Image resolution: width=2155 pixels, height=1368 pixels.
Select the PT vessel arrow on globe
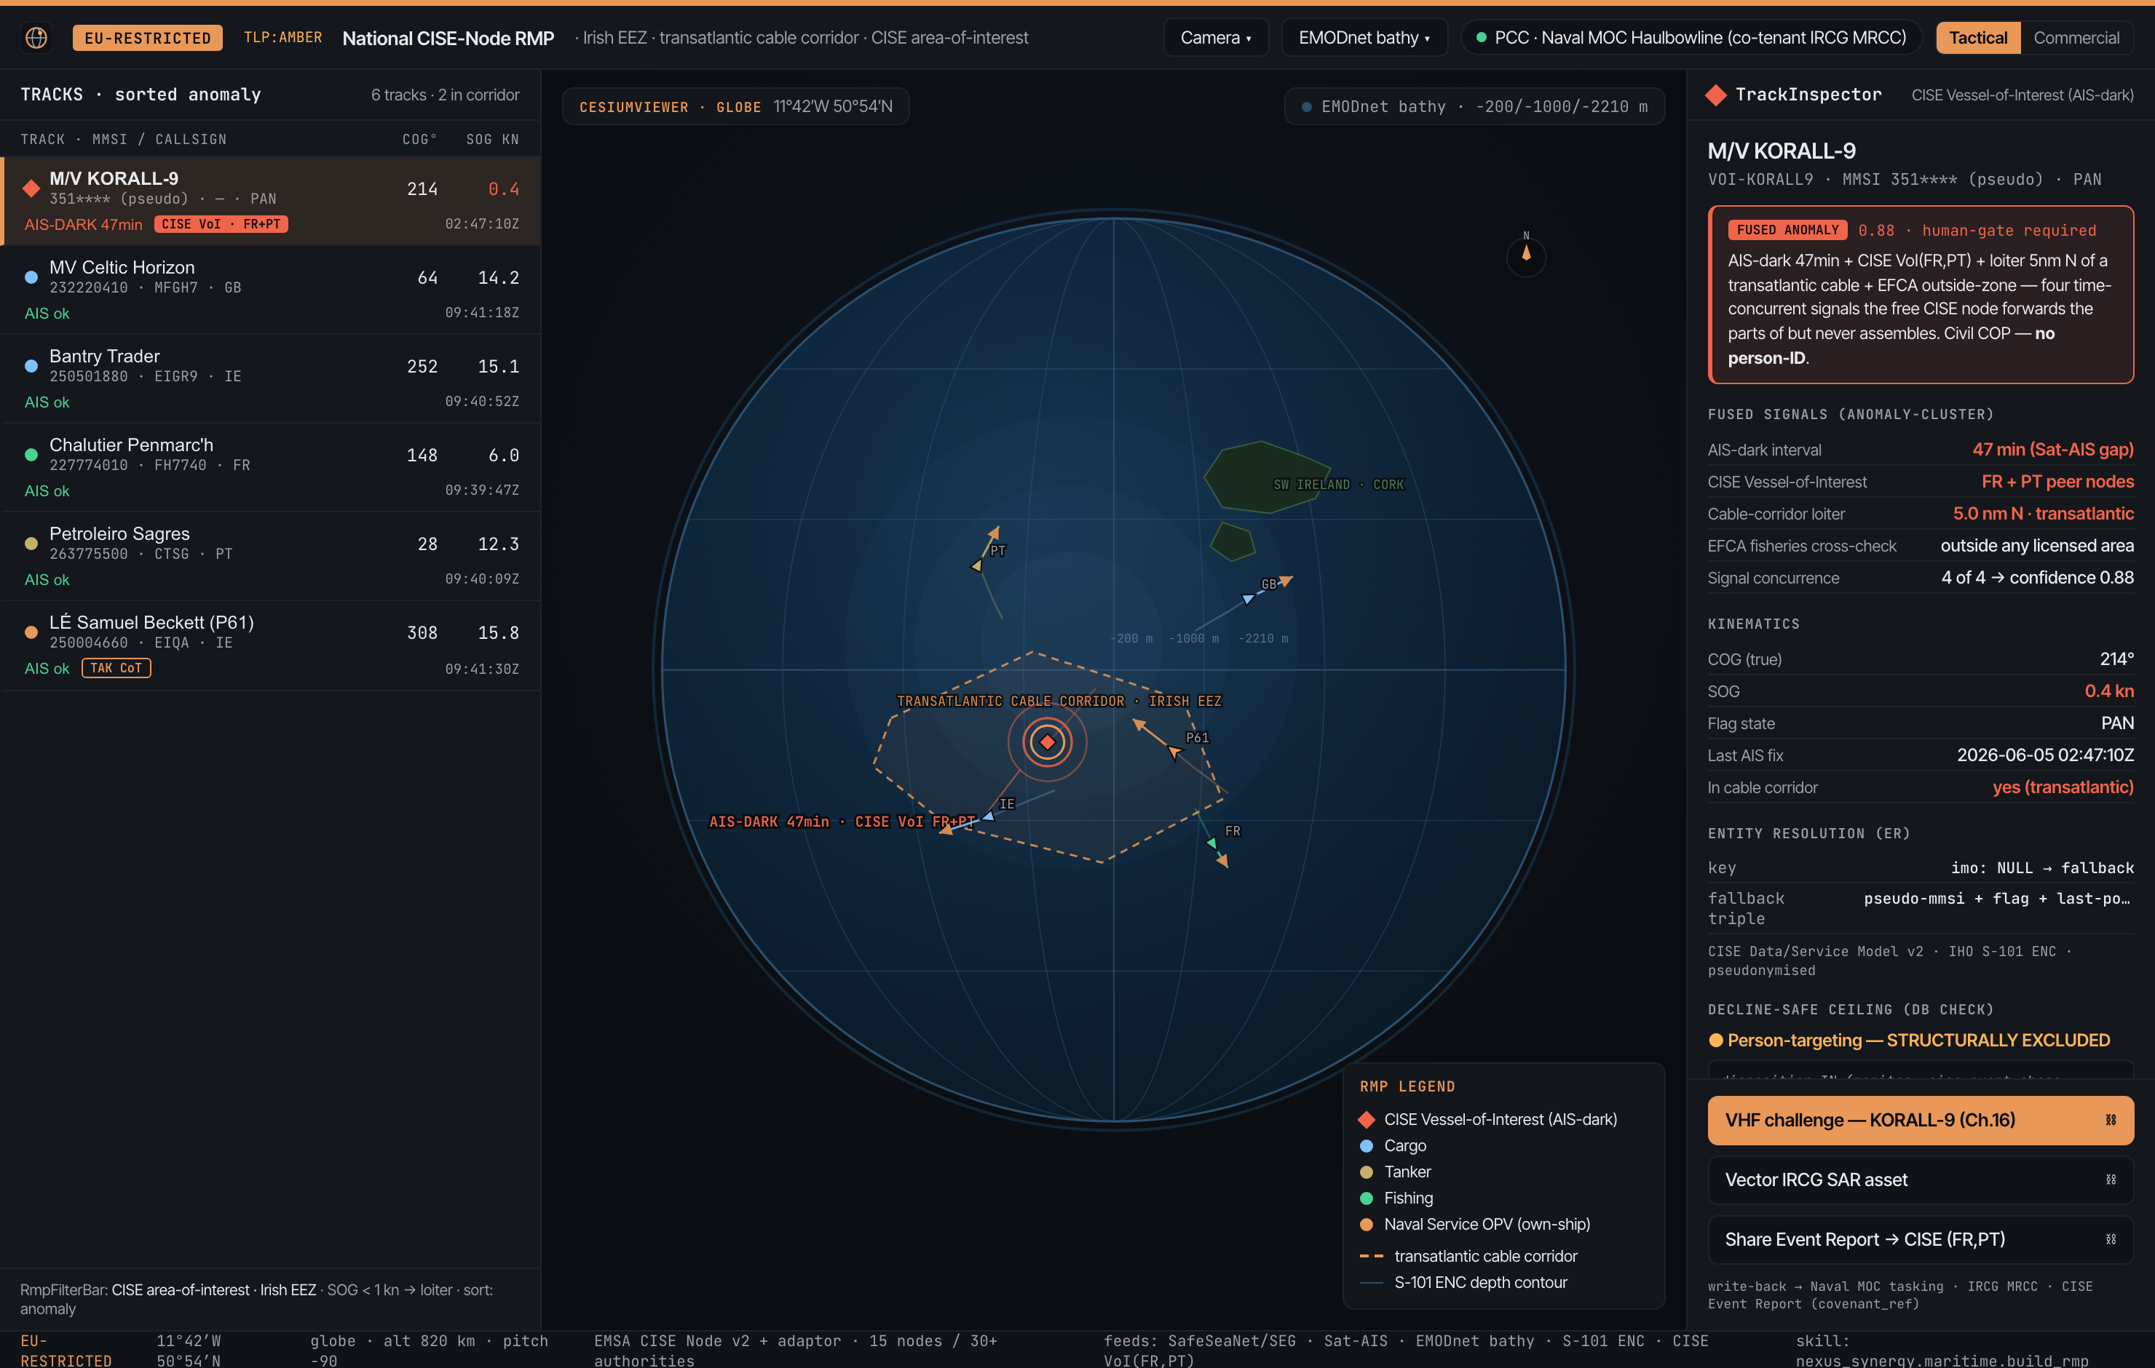(976, 565)
